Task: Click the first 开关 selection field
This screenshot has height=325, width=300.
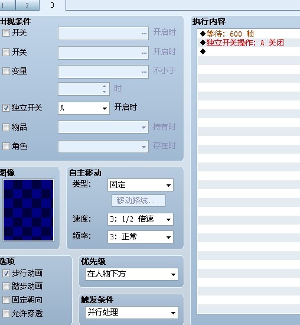Action: click(103, 33)
